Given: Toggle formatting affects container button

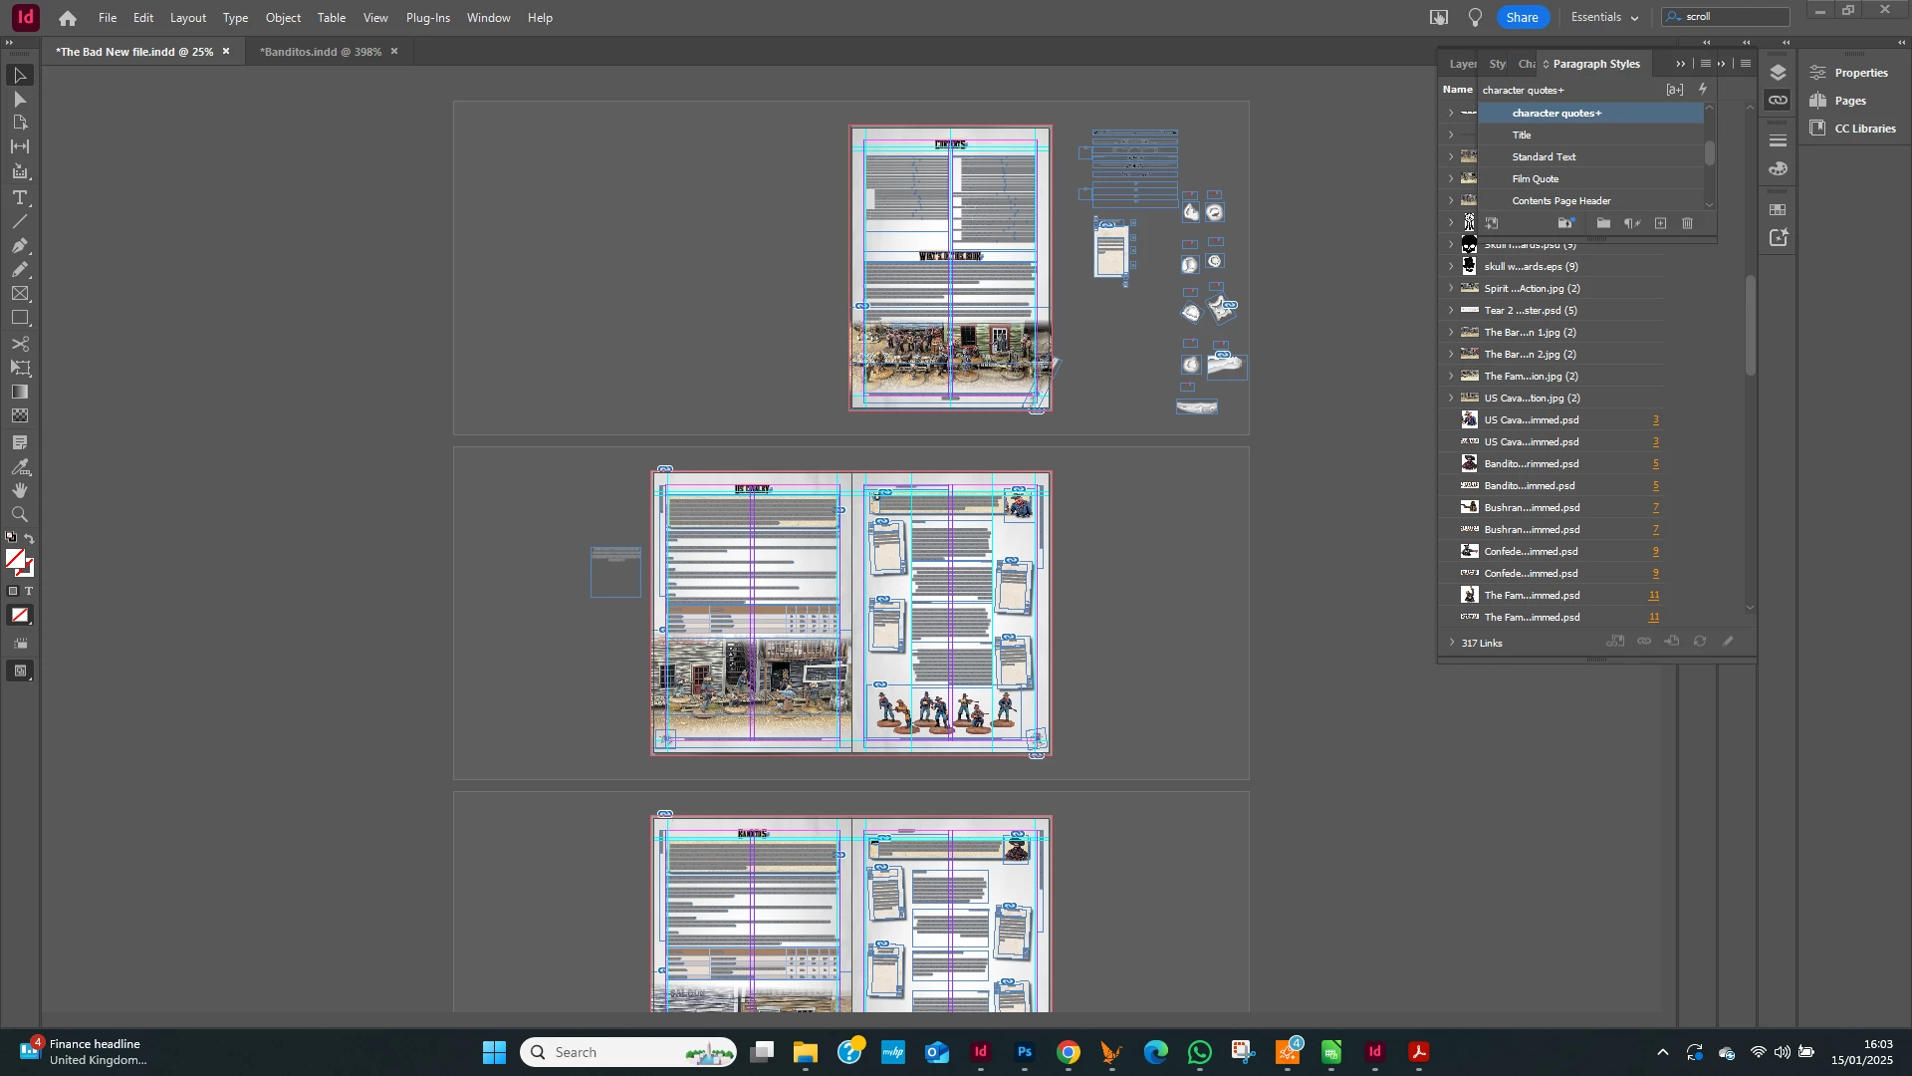Looking at the screenshot, I should click(x=13, y=591).
